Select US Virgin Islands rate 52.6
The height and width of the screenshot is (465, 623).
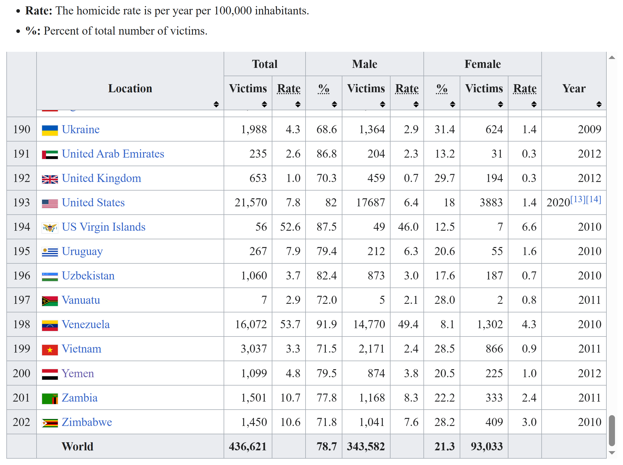point(290,227)
